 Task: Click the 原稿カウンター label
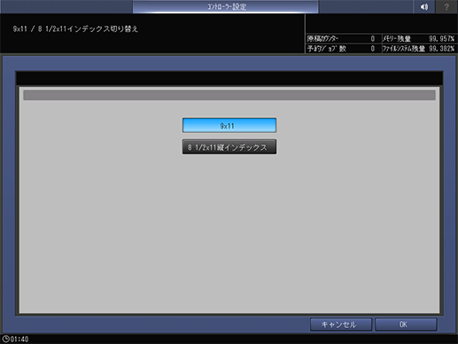pos(322,39)
